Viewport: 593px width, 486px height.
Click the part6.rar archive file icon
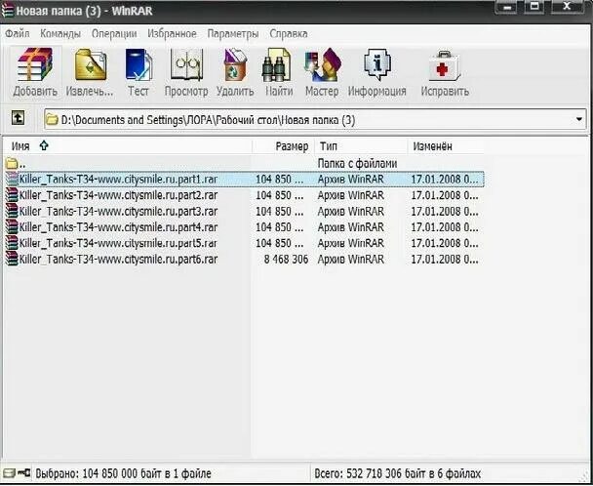[x=12, y=259]
